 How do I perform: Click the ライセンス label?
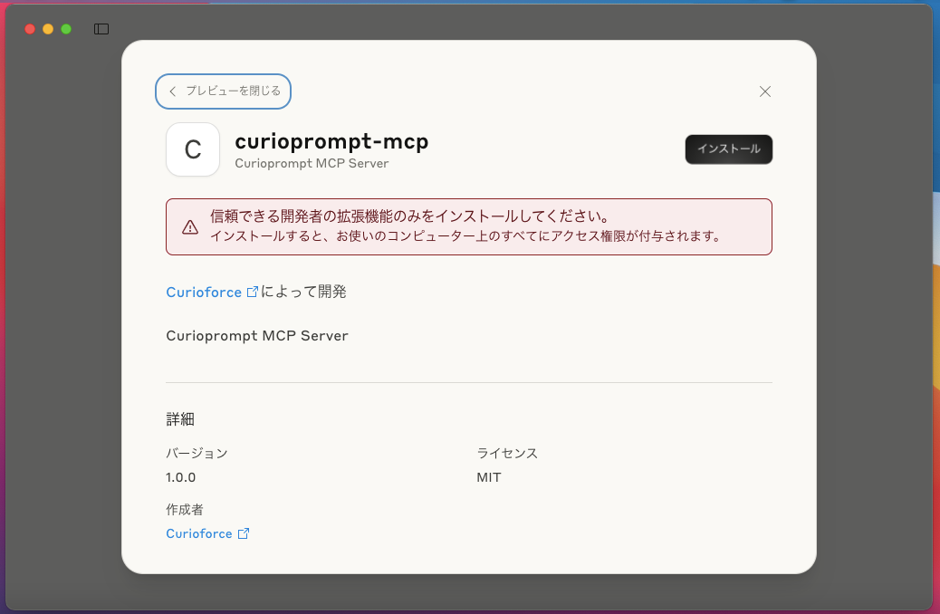[x=507, y=454]
